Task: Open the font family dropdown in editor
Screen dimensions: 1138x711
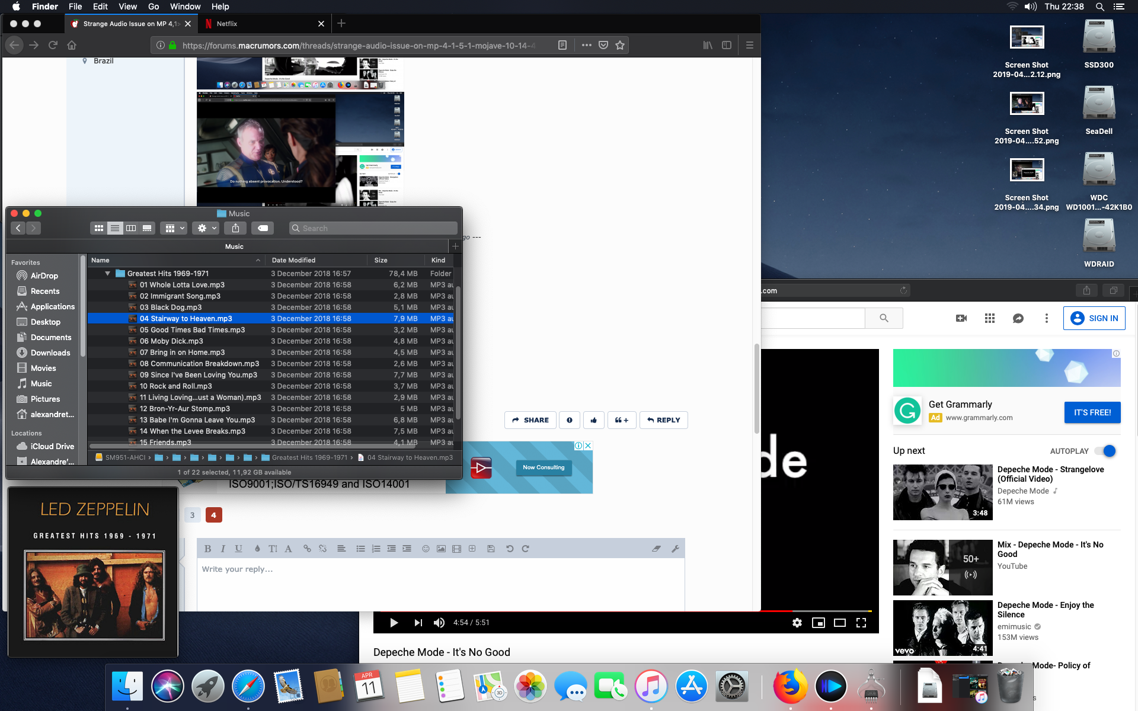Action: tap(288, 549)
